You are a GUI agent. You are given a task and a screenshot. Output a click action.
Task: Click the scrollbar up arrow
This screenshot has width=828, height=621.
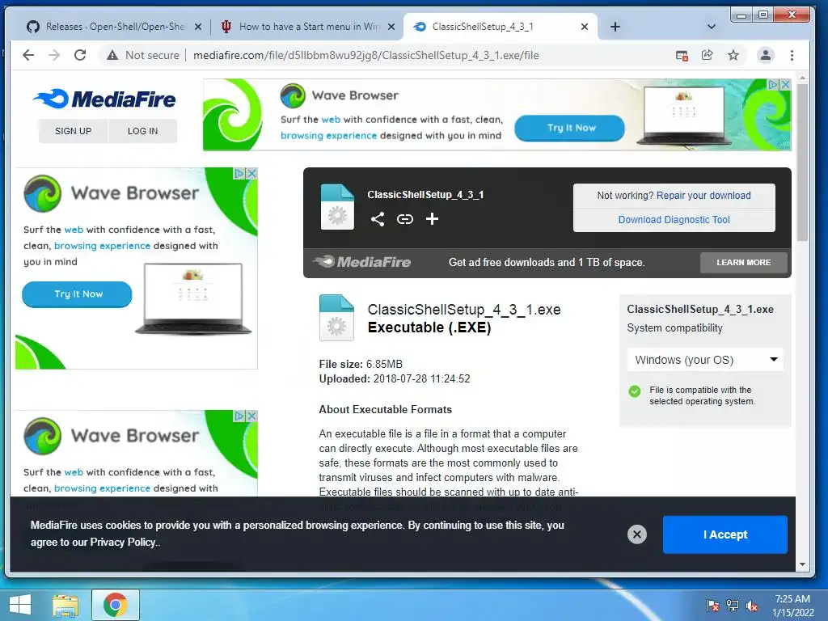(x=802, y=78)
